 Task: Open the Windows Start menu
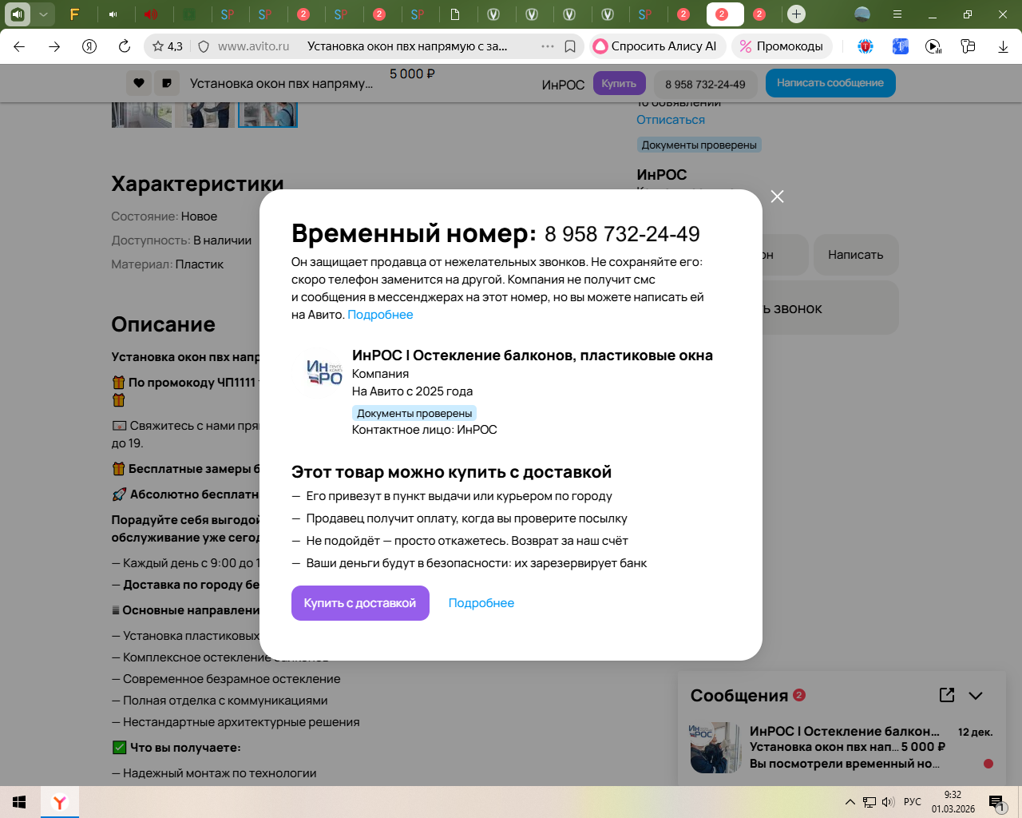[19, 802]
